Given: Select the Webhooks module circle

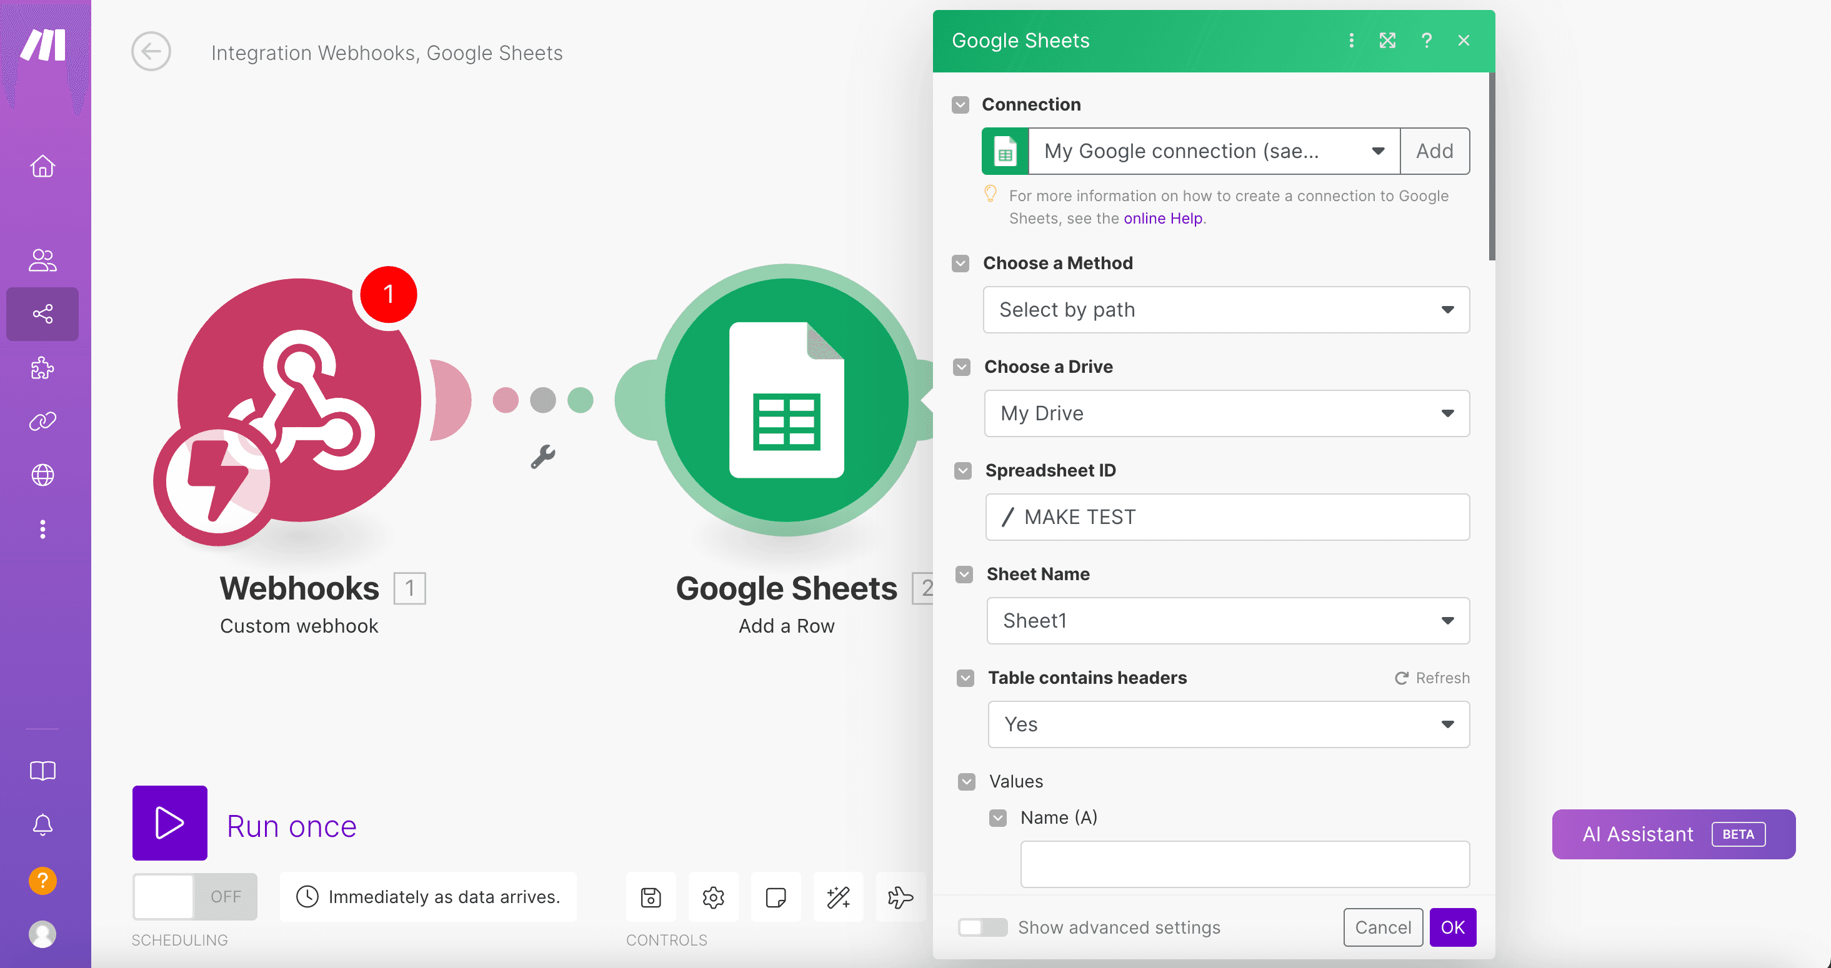Looking at the screenshot, I should (x=299, y=400).
